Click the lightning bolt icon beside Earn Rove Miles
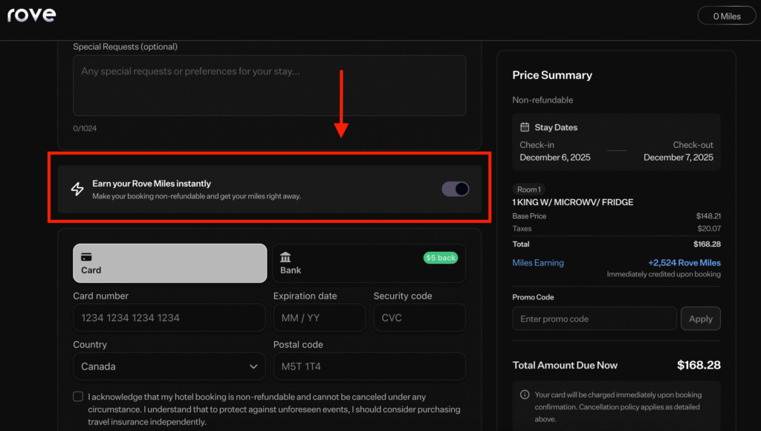The height and width of the screenshot is (431, 761). point(77,189)
